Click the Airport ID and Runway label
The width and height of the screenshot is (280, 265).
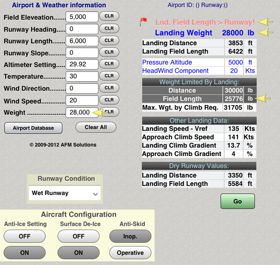click(x=197, y=5)
